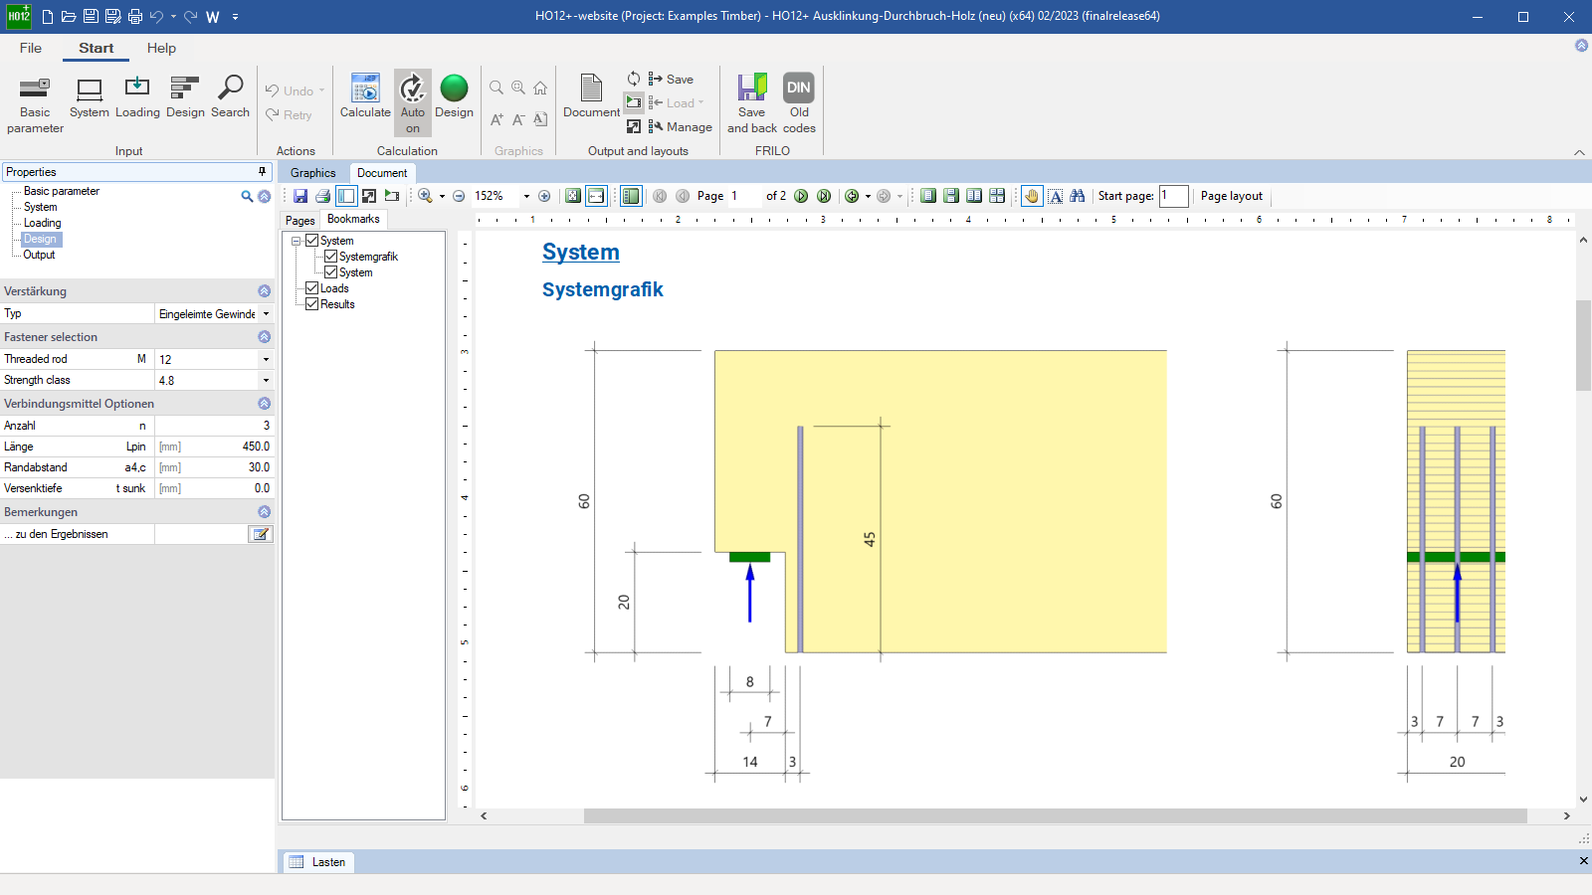Select Loading in Properties tree
This screenshot has width=1592, height=895.
click(43, 223)
